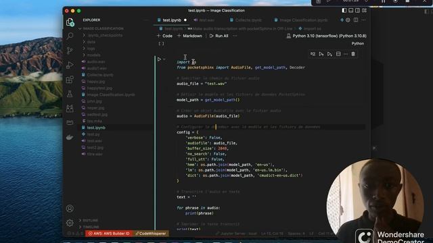433x243 pixels.
Task: Run cell by line icon
Action: coord(313,54)
